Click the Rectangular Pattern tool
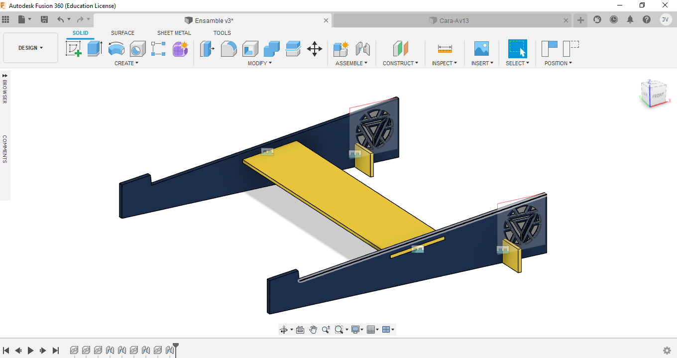Image resolution: width=677 pixels, height=358 pixels. point(158,49)
